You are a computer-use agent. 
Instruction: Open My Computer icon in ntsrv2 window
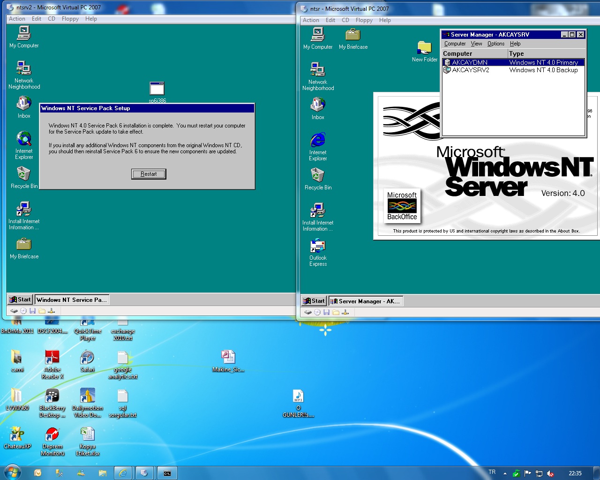(x=24, y=37)
